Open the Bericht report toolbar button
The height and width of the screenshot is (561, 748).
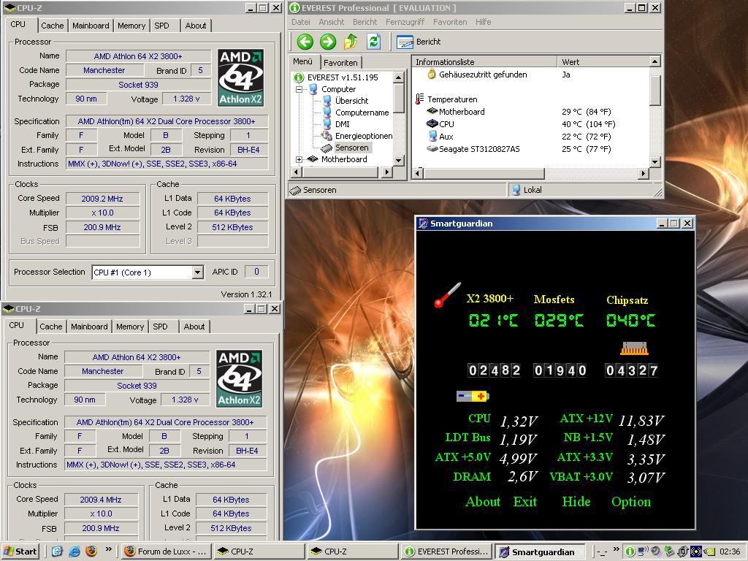click(x=419, y=42)
